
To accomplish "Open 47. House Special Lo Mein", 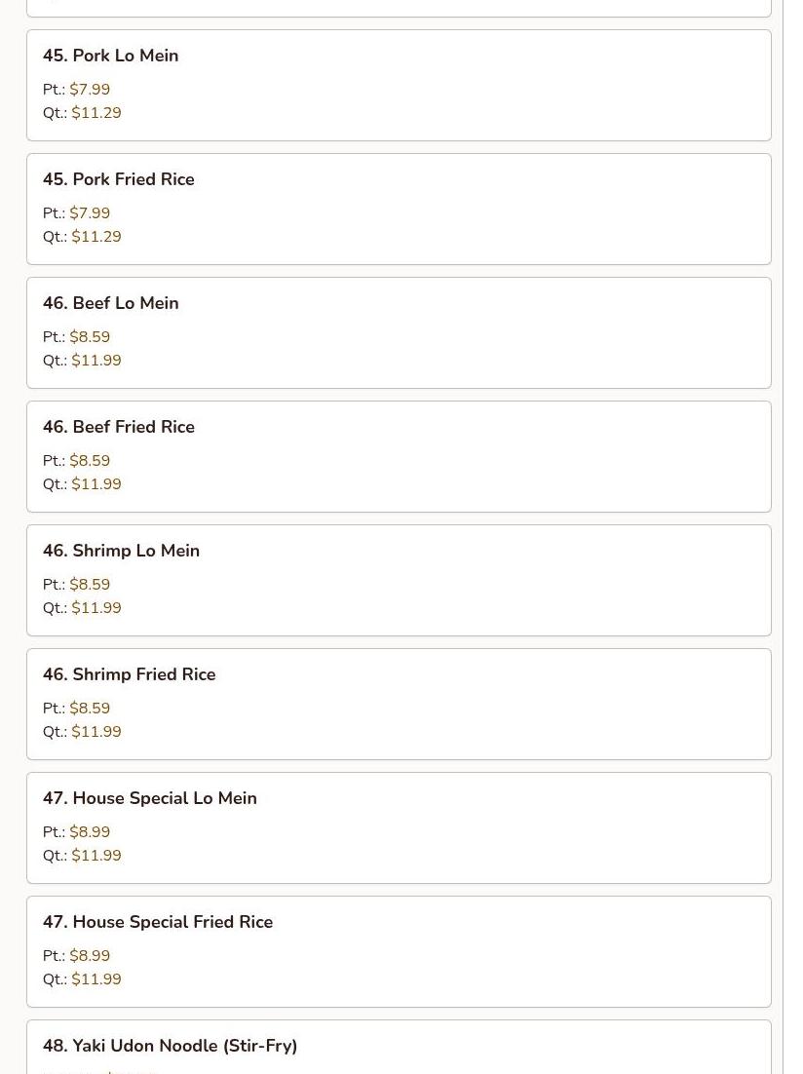I will point(399,828).
